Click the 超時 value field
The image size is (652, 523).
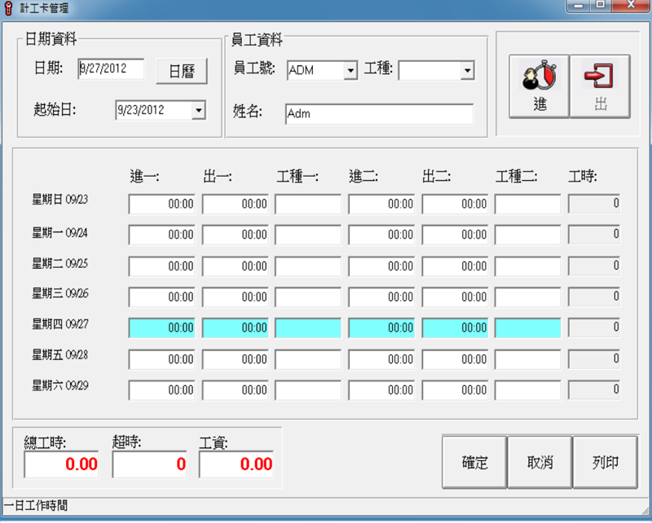pyautogui.click(x=149, y=464)
